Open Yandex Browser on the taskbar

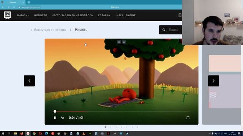coord(28,133)
